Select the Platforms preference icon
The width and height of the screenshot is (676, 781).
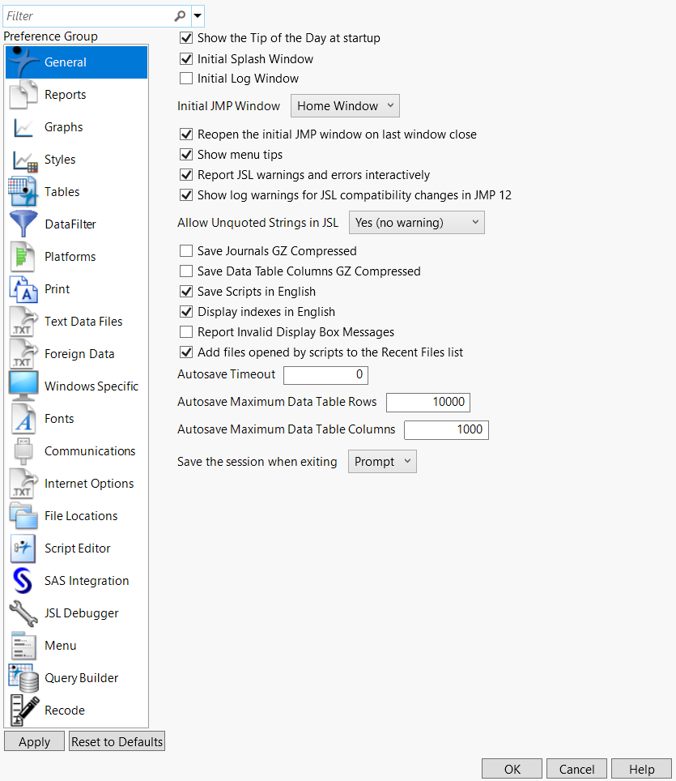pyautogui.click(x=23, y=256)
